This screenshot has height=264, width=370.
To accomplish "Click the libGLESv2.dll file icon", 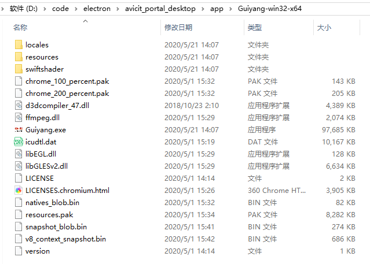I will (x=19, y=166).
